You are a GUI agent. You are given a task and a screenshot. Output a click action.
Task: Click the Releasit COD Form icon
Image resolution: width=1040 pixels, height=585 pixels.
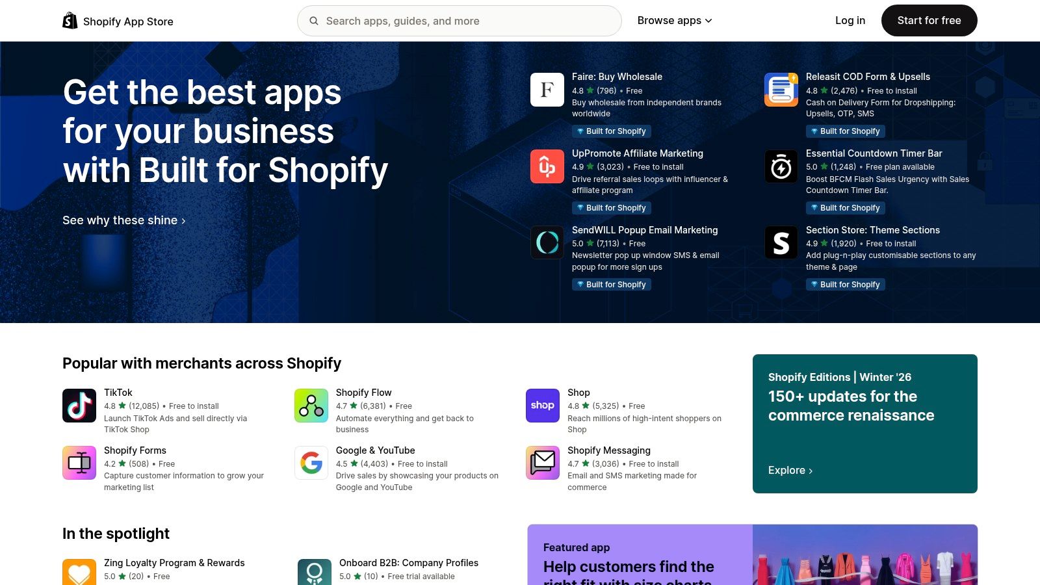pyautogui.click(x=781, y=90)
